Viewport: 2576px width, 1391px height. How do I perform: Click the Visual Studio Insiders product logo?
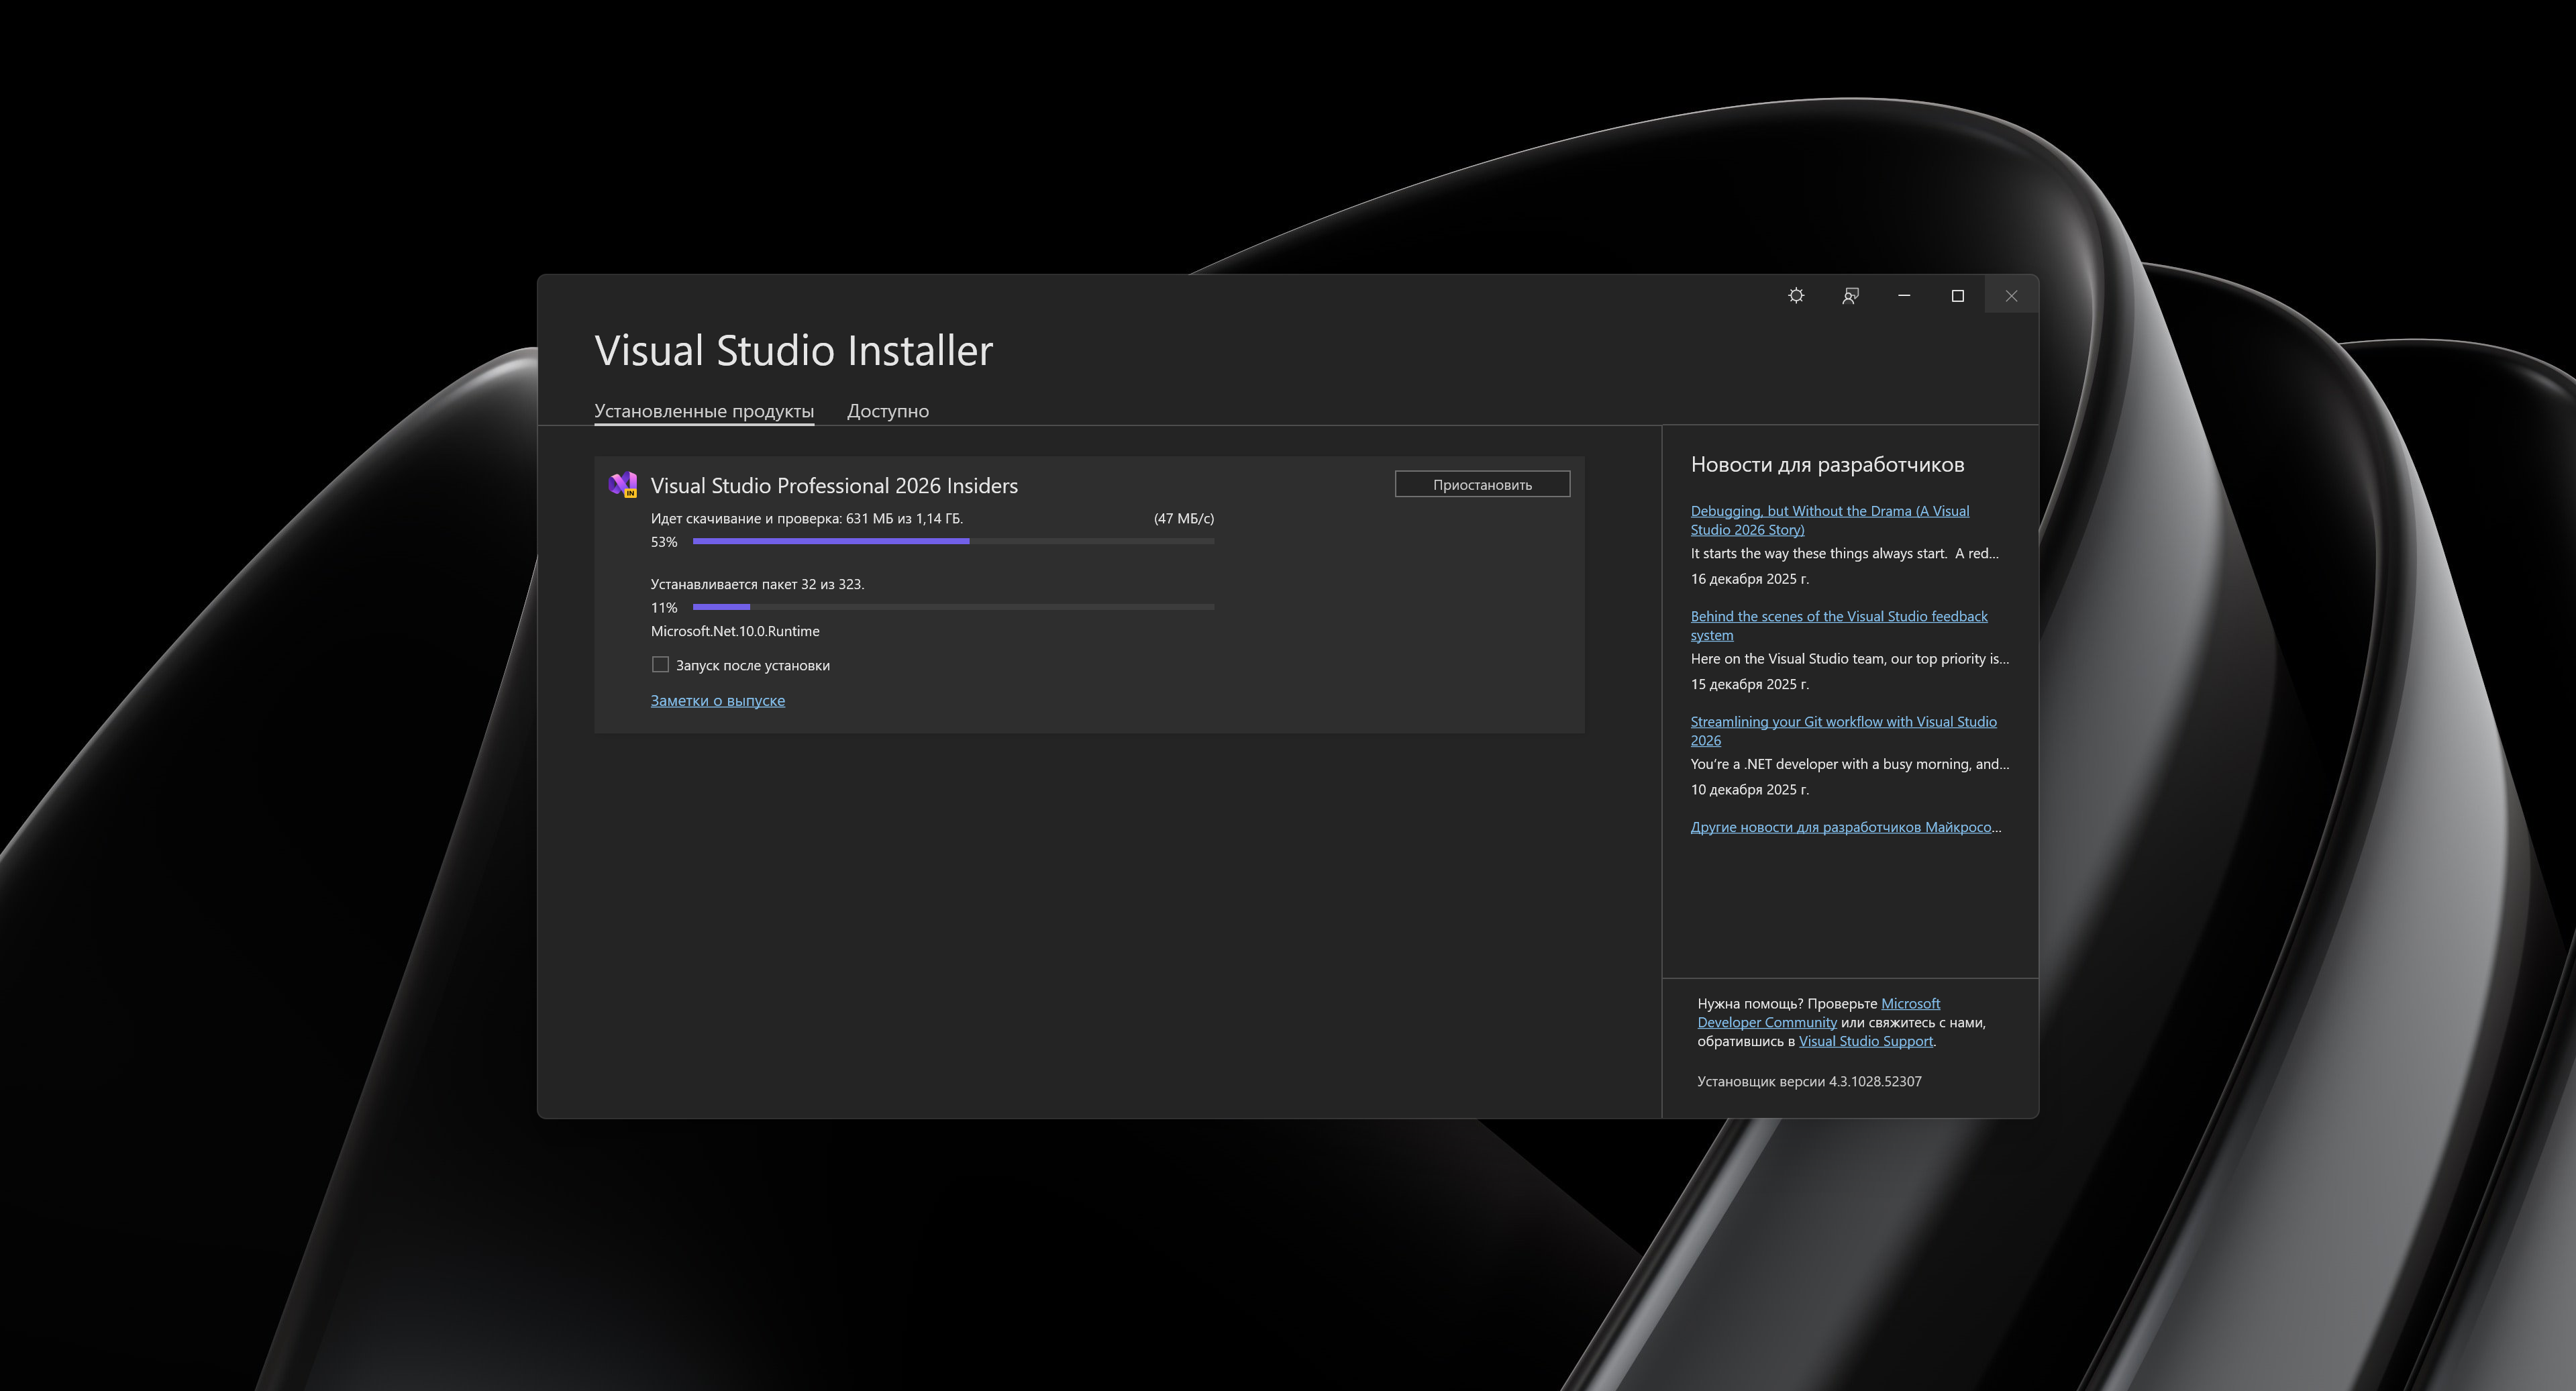tap(623, 485)
